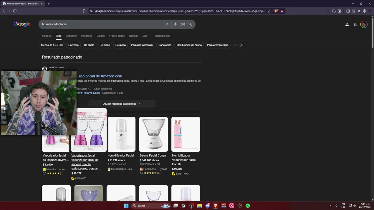The height and width of the screenshot is (210, 374).
Task: Open Sitio oficial de Amazon.com link
Action: click(x=100, y=76)
